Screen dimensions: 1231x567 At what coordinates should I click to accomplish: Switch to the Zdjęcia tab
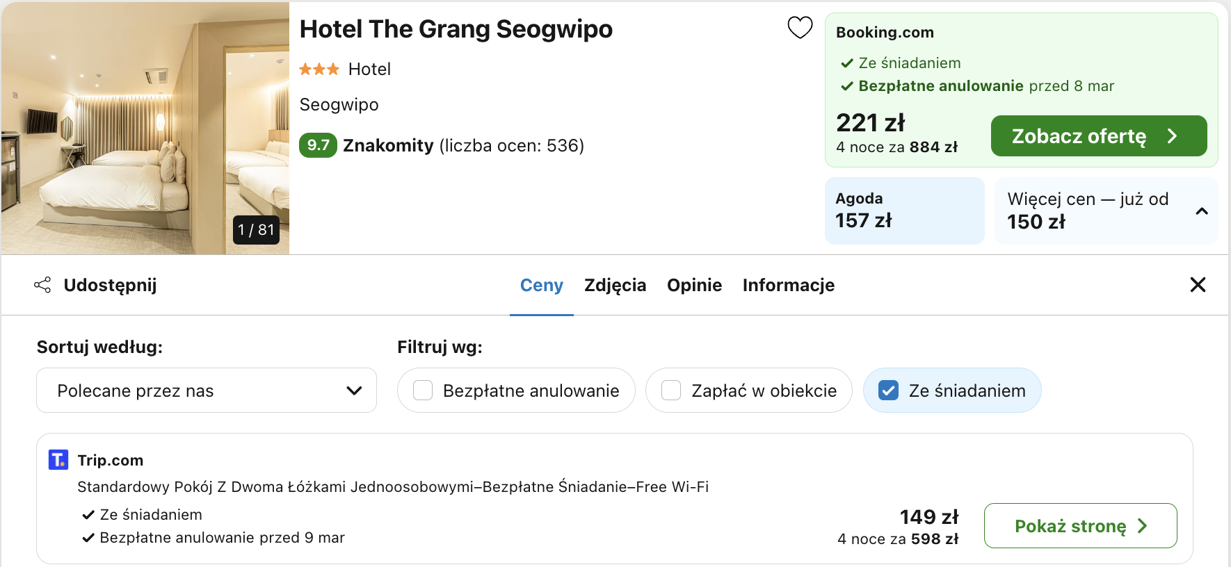coord(615,285)
